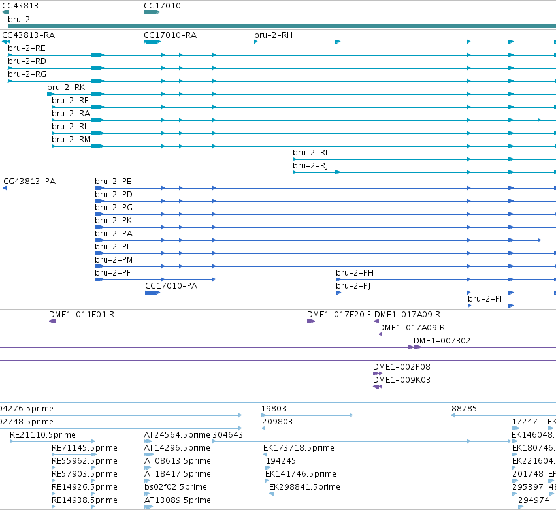Select the bru-2-RJ transcript label
The image size is (556, 510).
click(310, 166)
